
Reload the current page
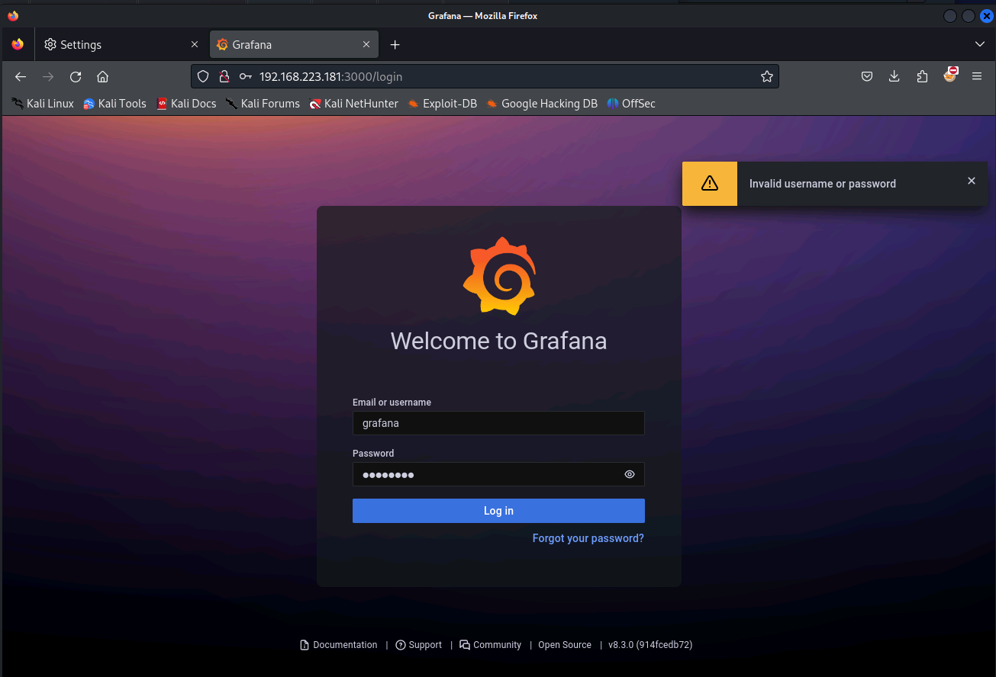click(x=76, y=77)
